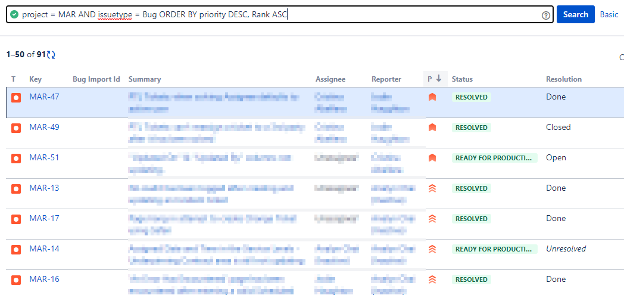Click the 1–50 of 91 results count
This screenshot has width=624, height=295.
click(x=26, y=55)
